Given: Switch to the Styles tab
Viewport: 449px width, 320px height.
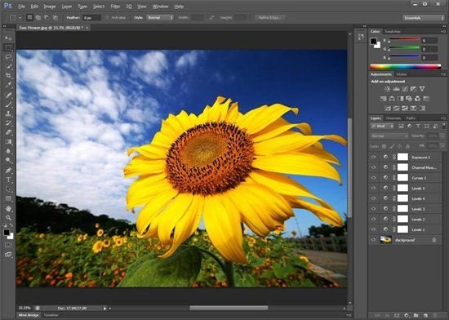Looking at the screenshot, I should (x=402, y=74).
